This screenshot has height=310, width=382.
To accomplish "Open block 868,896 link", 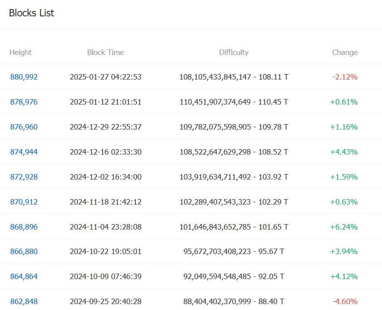I will tap(24, 227).
